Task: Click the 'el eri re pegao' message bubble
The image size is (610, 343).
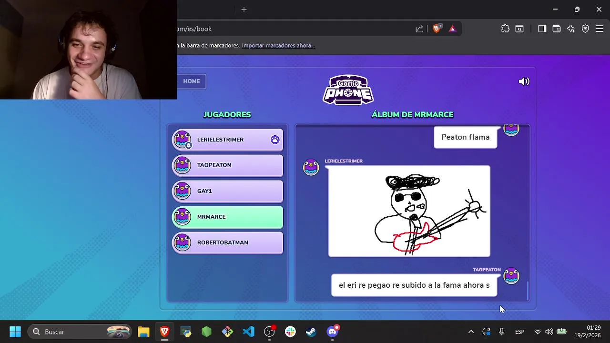Action: pyautogui.click(x=414, y=285)
